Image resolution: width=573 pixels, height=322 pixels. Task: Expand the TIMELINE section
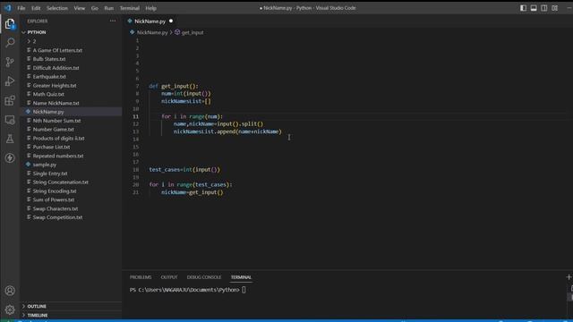[x=38, y=315]
